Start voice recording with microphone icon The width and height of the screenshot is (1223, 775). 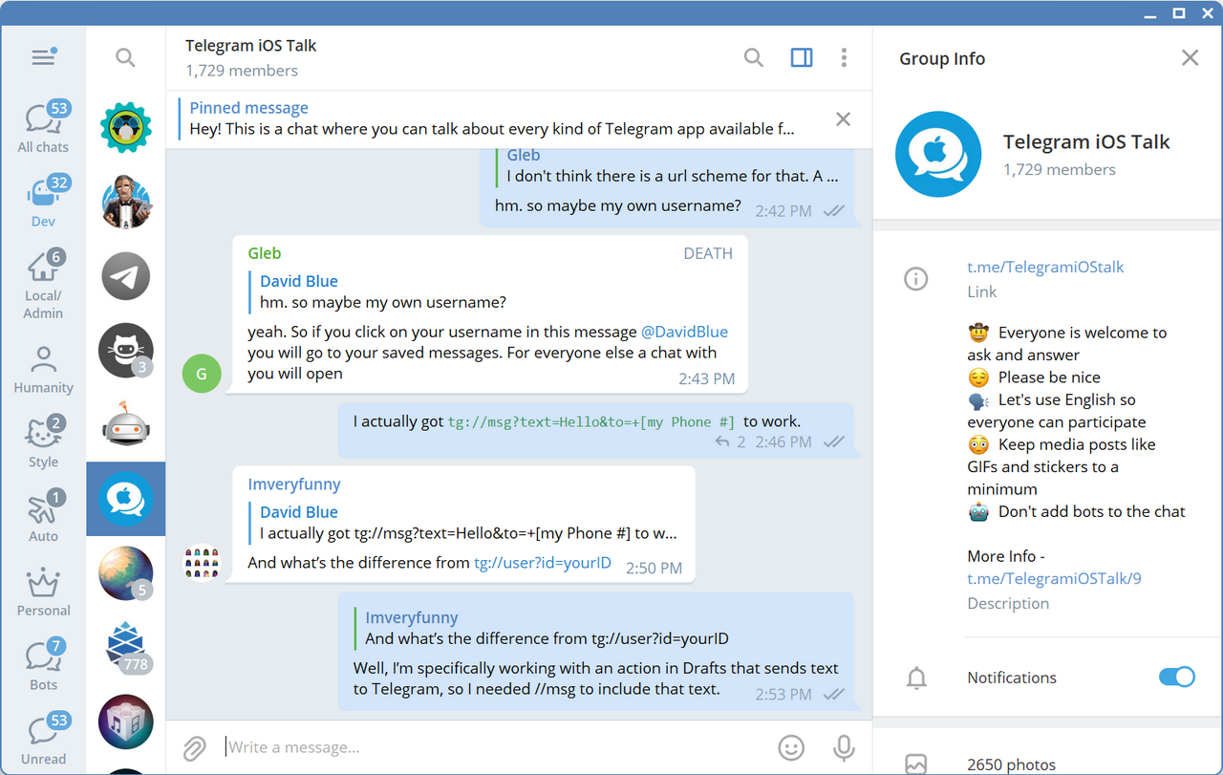coord(844,747)
